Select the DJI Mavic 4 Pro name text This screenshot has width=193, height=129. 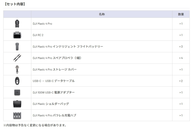43,24
